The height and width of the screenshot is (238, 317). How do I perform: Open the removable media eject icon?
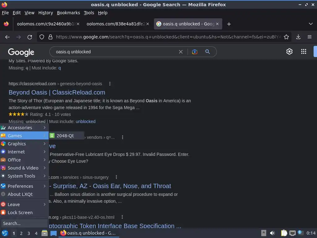[264, 233]
